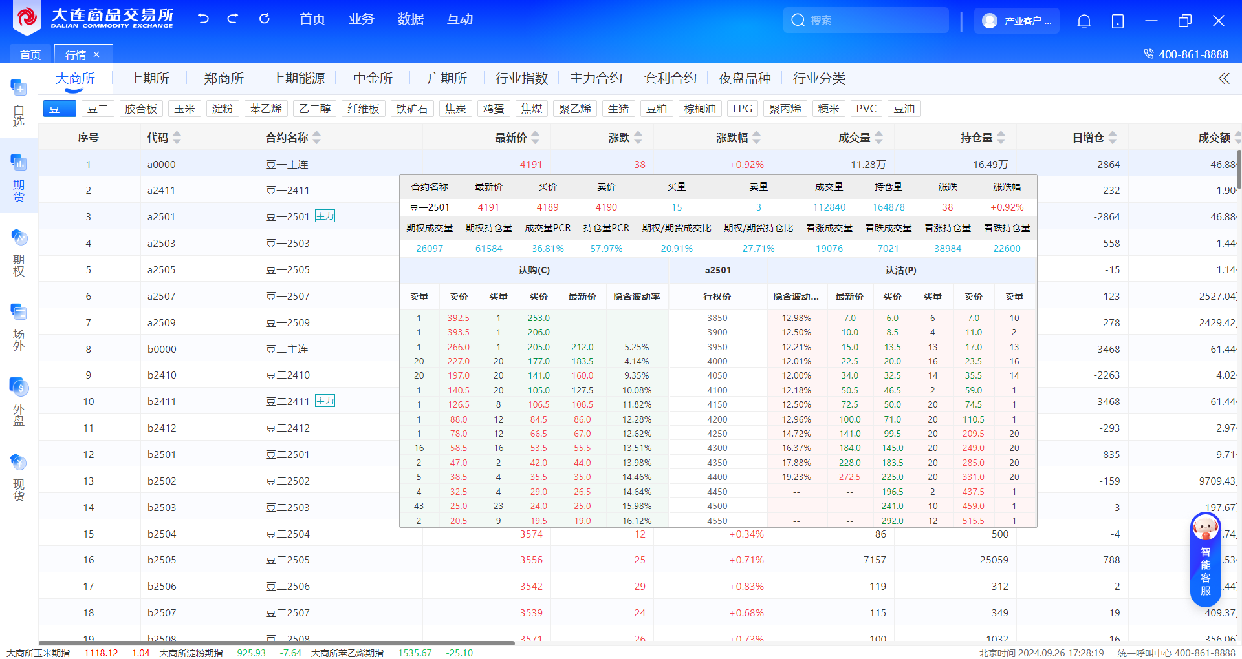Viewport: 1242px width, 659px height.
Task: Open the 期权 options sidebar icon
Action: (x=19, y=252)
